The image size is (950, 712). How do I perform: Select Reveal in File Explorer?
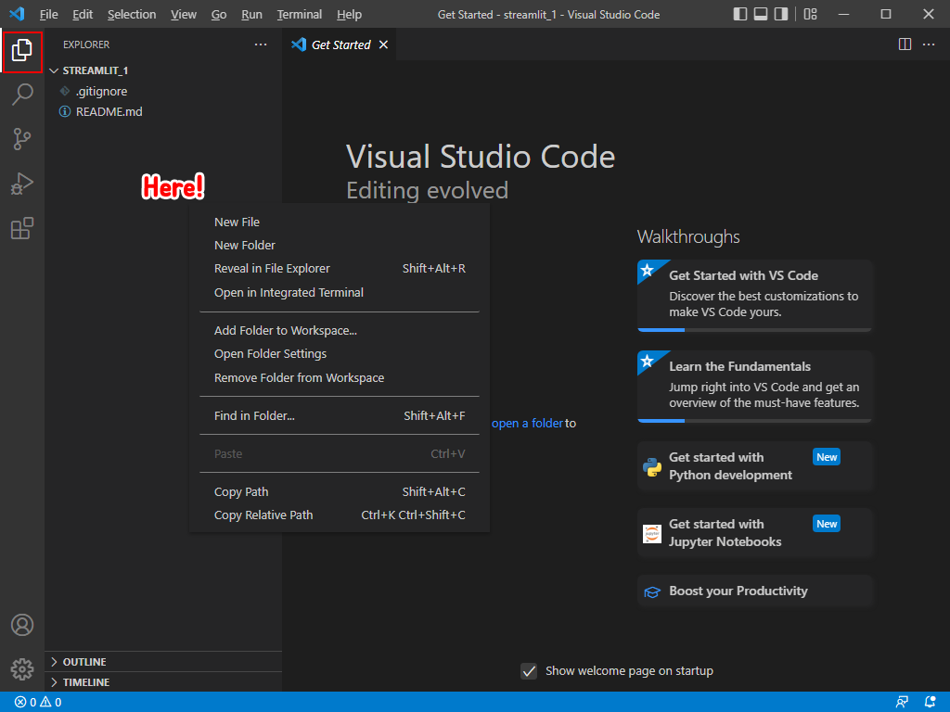(340, 268)
